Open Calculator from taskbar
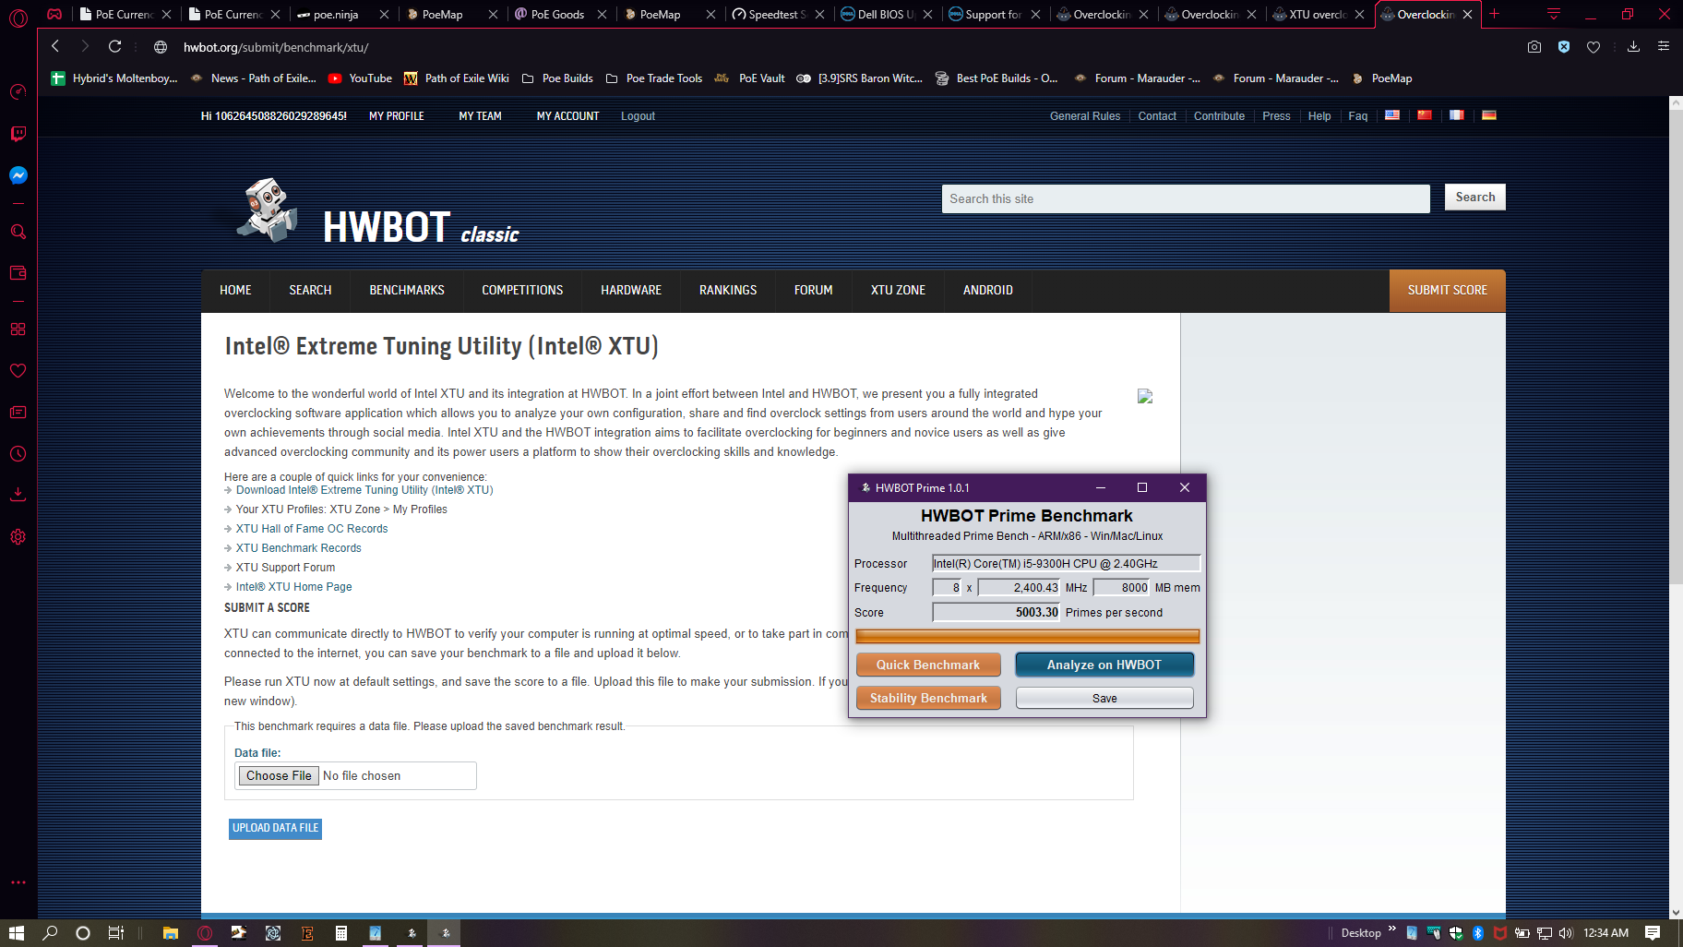 point(340,933)
